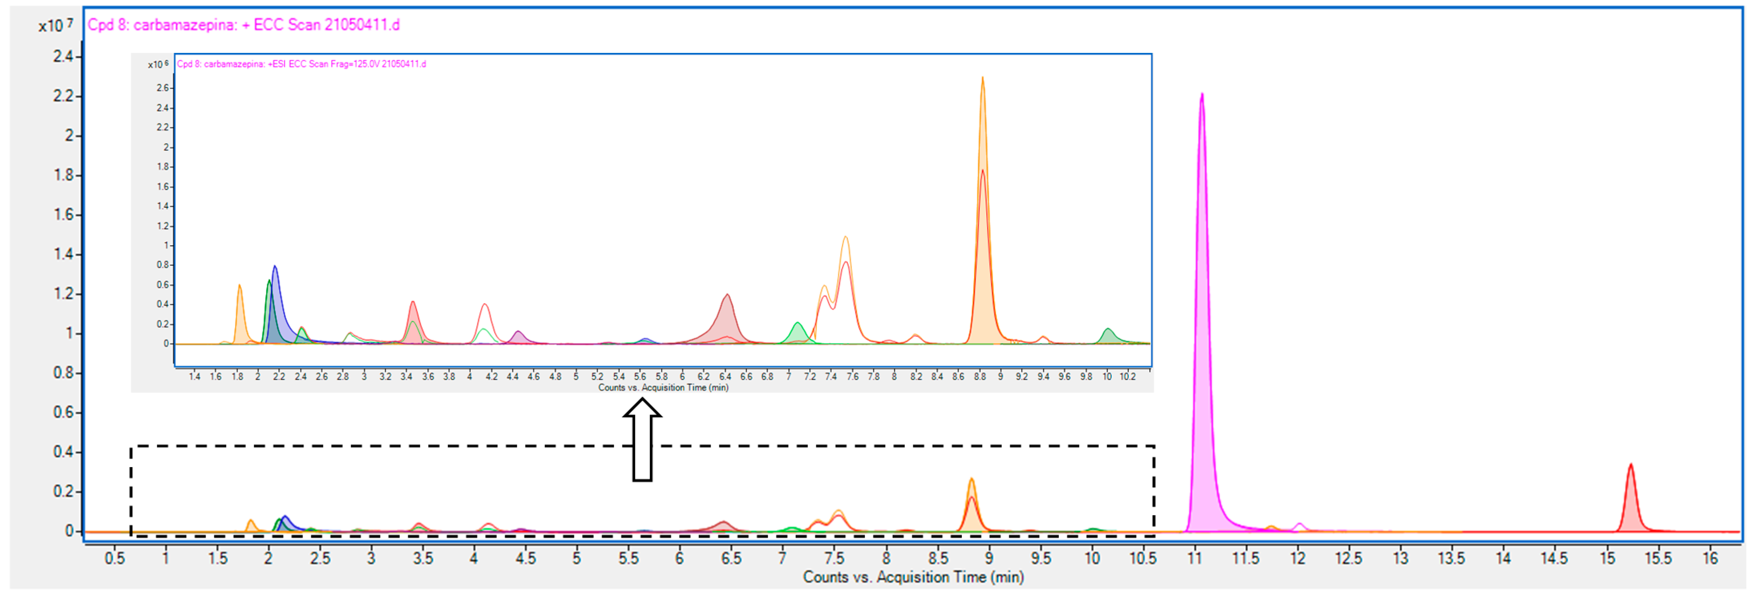Click main x-axis tick label '16'

[1709, 558]
